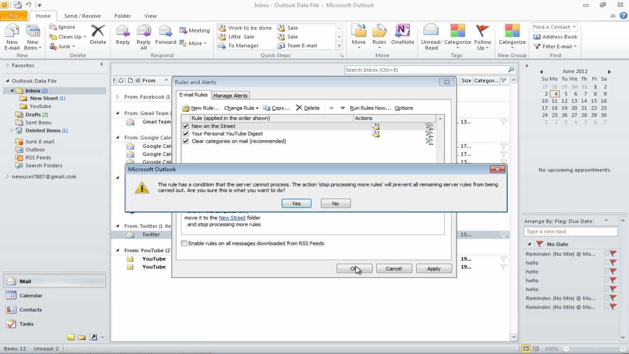Open the Clean Up dropdown
The image size is (629, 354).
[68, 37]
